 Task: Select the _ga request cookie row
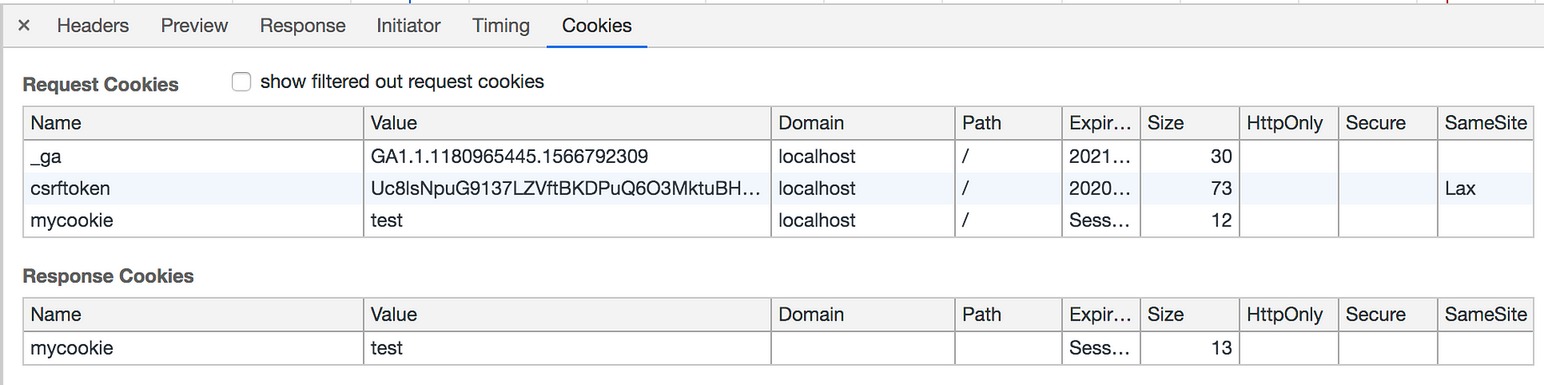click(x=778, y=156)
